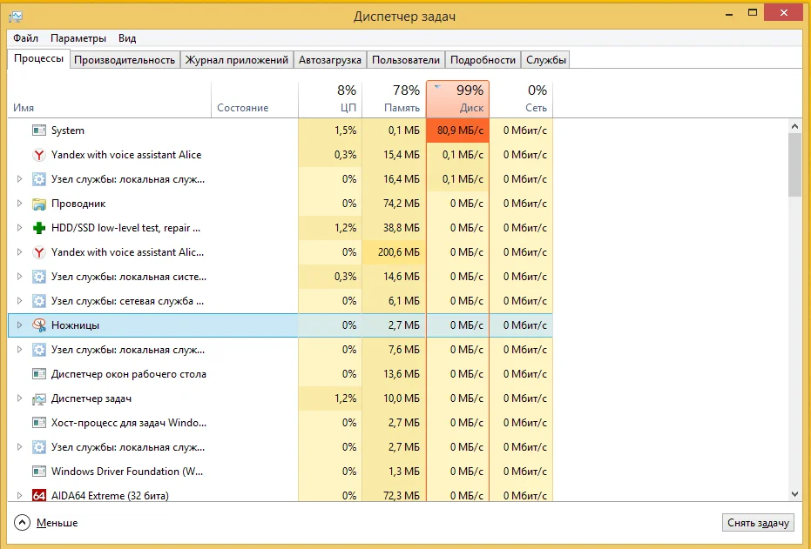Open the Автозагрузка tab
Screen dimensions: 811x549
coord(330,60)
